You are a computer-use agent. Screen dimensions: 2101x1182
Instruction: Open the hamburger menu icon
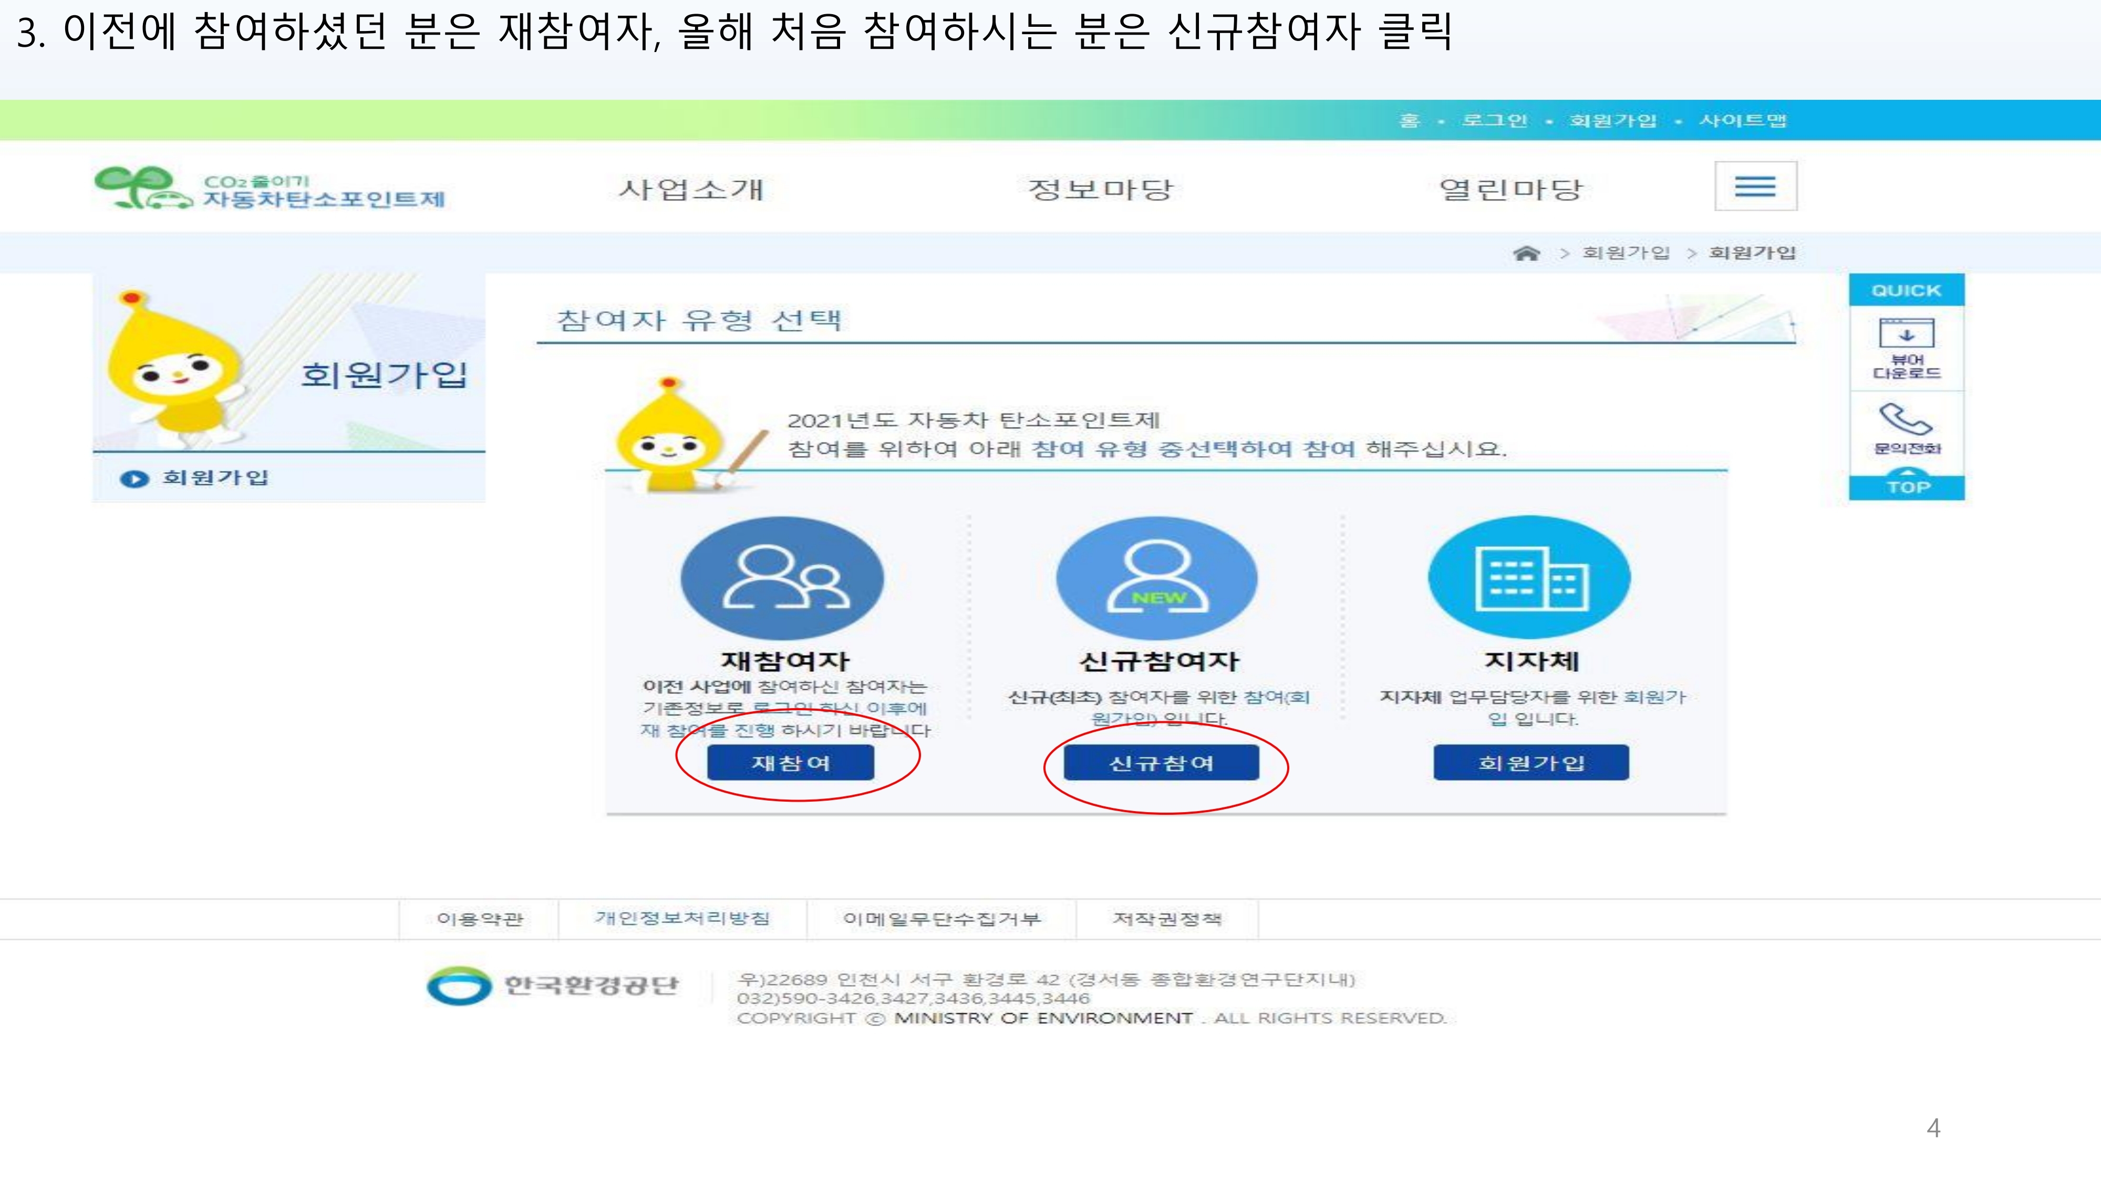coord(1755,187)
